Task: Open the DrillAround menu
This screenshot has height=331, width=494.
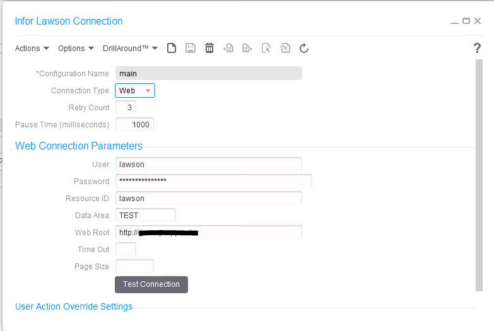Action: click(x=130, y=48)
